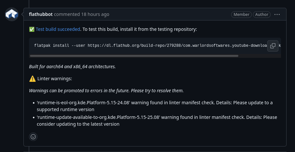Copy the flatpak install command
The height and width of the screenshot is (152, 295).
[273, 46]
